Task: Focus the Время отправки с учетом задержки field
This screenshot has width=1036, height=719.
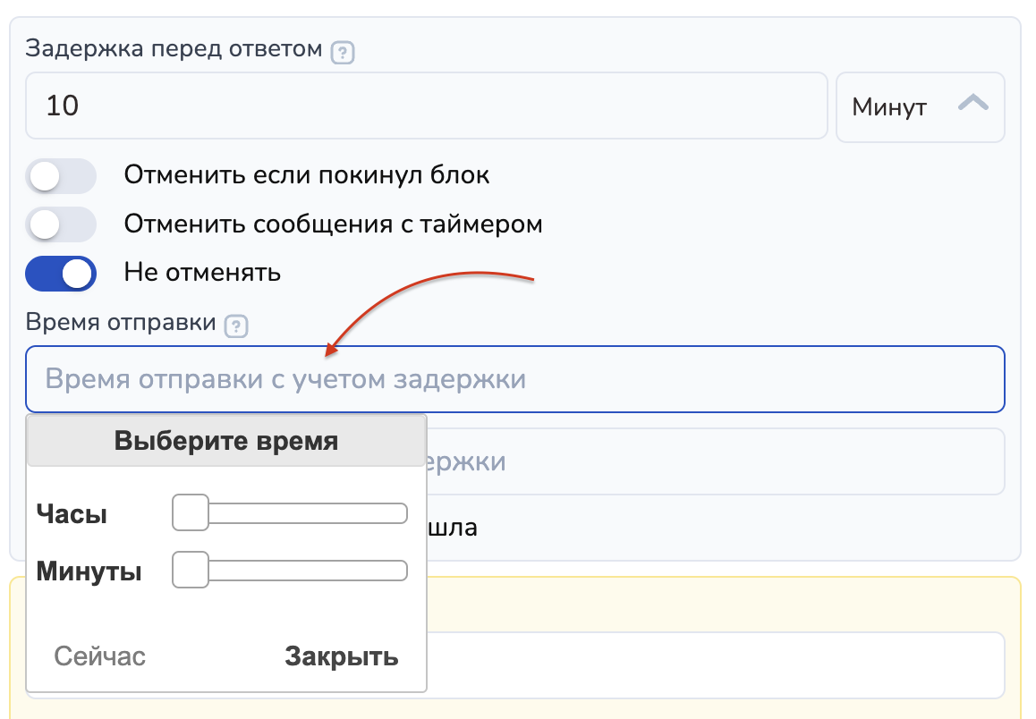Action: point(514,379)
